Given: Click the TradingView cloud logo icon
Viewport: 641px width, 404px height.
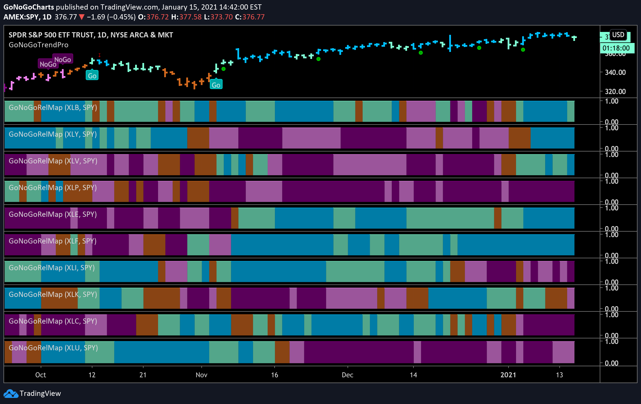Looking at the screenshot, I should pos(11,394).
